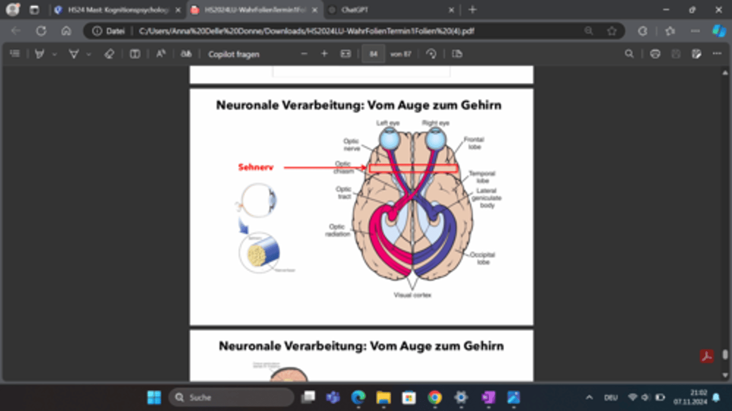Zoom in with the plus icon
The height and width of the screenshot is (411, 732).
[324, 54]
